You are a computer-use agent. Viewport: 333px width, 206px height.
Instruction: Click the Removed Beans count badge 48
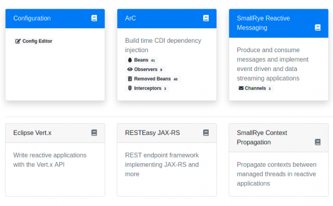175,79
